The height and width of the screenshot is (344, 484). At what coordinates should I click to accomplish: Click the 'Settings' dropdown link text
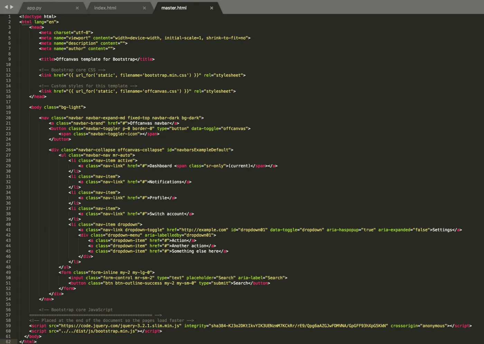click(x=442, y=230)
